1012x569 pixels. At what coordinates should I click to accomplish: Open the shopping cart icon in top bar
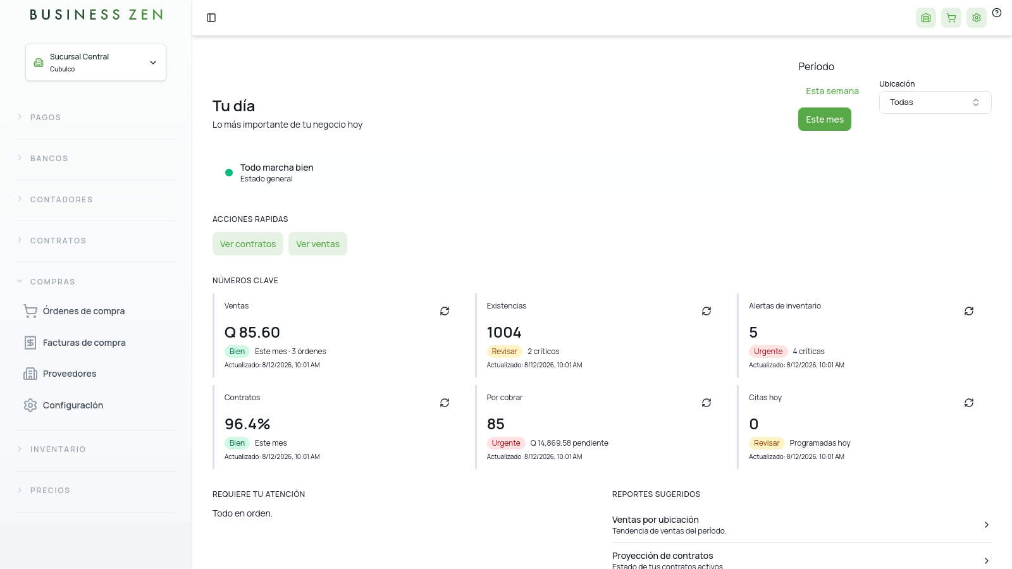pos(951,18)
